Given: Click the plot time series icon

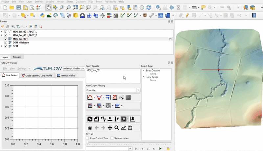Looking at the screenshot, I should tap(90, 97).
